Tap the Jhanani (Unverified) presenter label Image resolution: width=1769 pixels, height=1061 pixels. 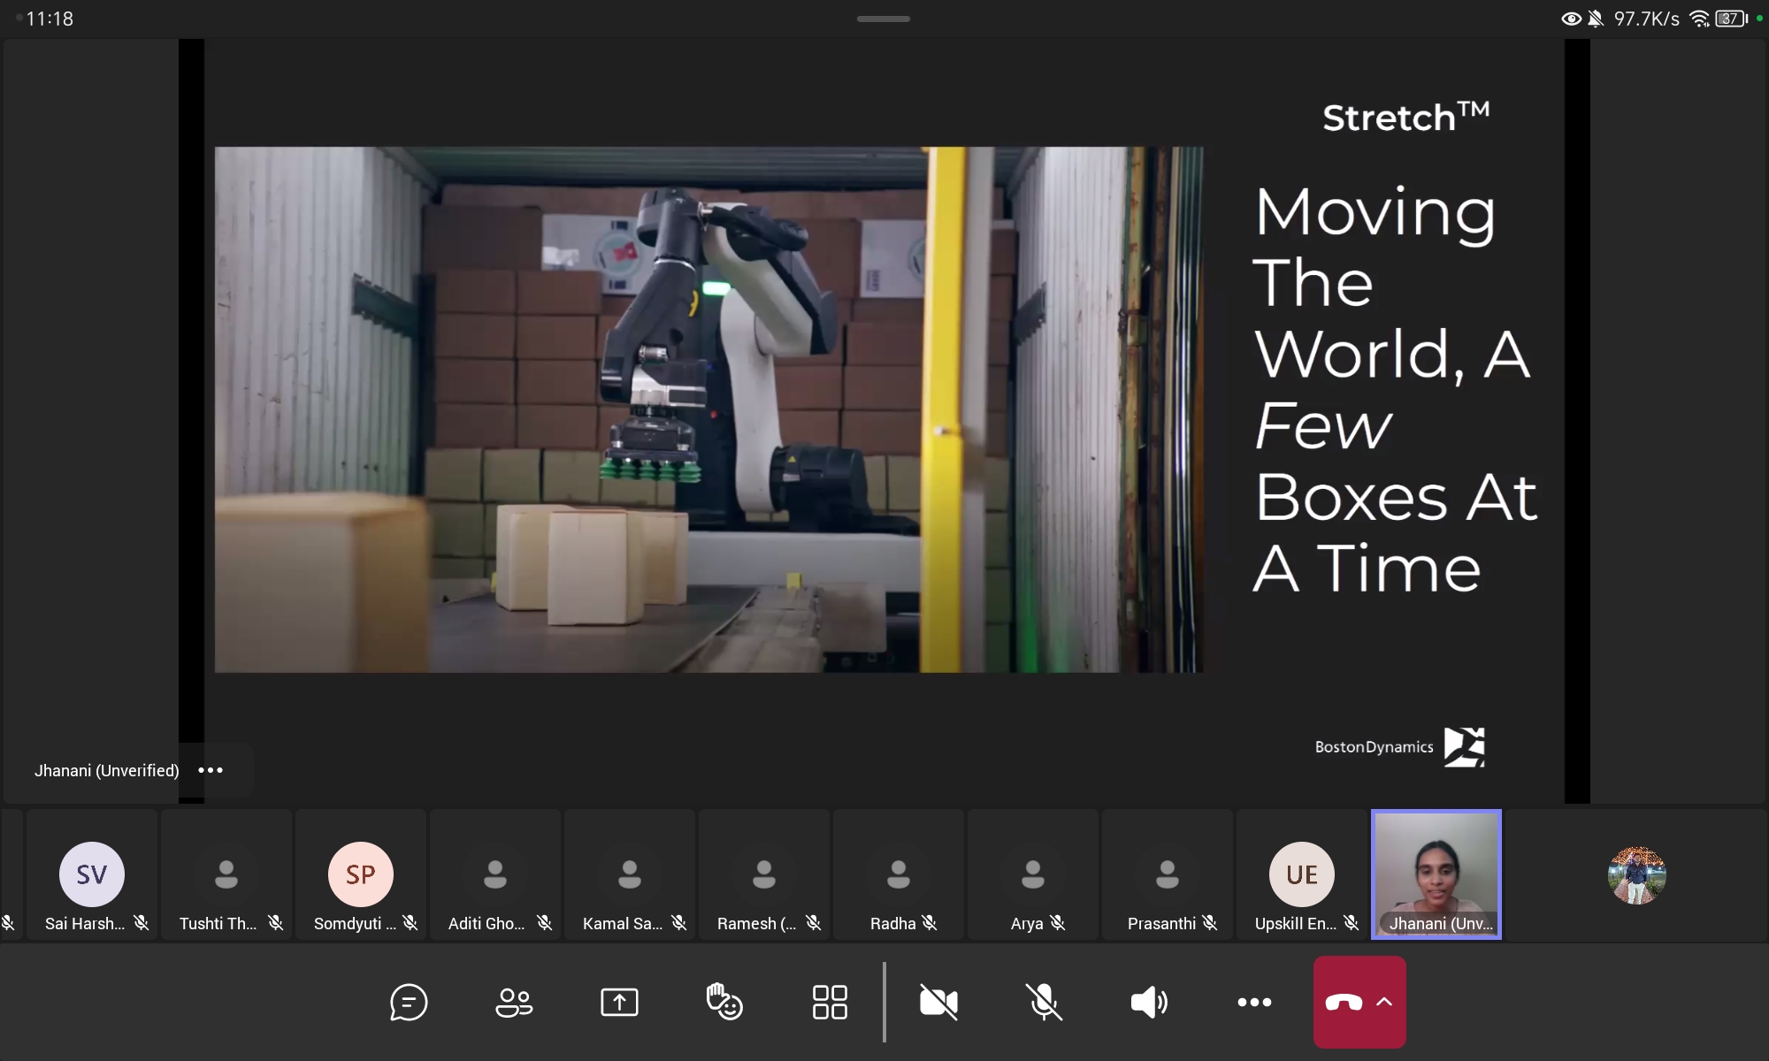coord(106,770)
